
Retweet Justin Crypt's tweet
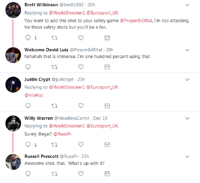click(x=54, y=106)
